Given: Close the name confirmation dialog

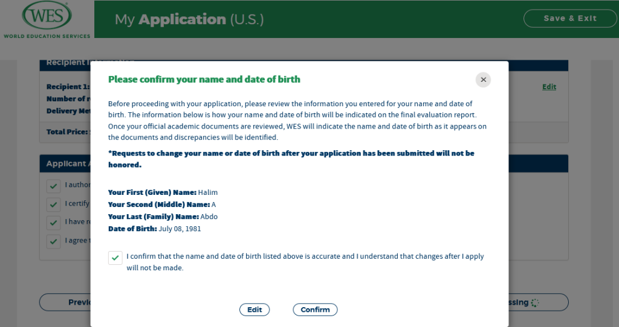Looking at the screenshot, I should (483, 80).
